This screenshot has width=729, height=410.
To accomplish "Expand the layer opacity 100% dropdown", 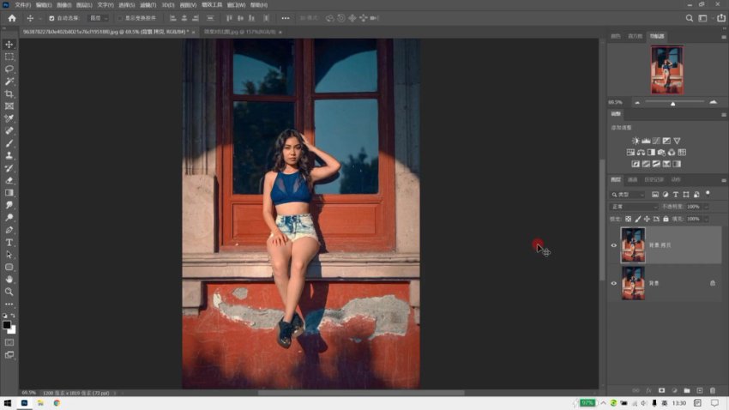I will tap(706, 207).
